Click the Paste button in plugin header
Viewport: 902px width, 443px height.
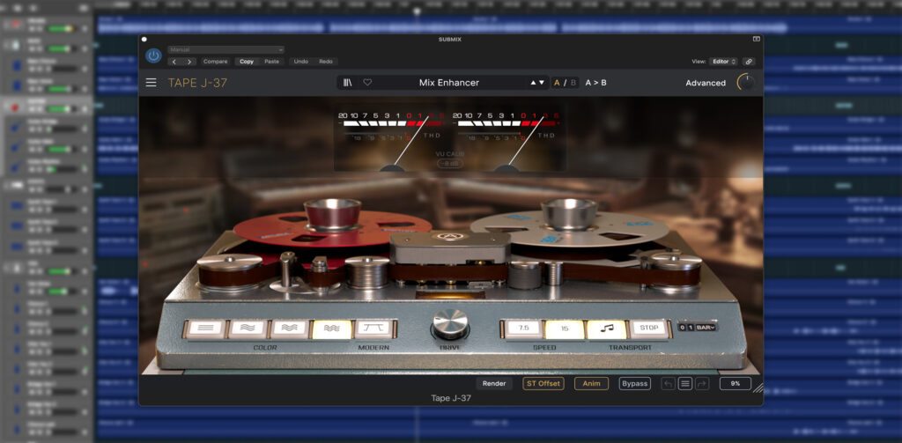pos(271,62)
